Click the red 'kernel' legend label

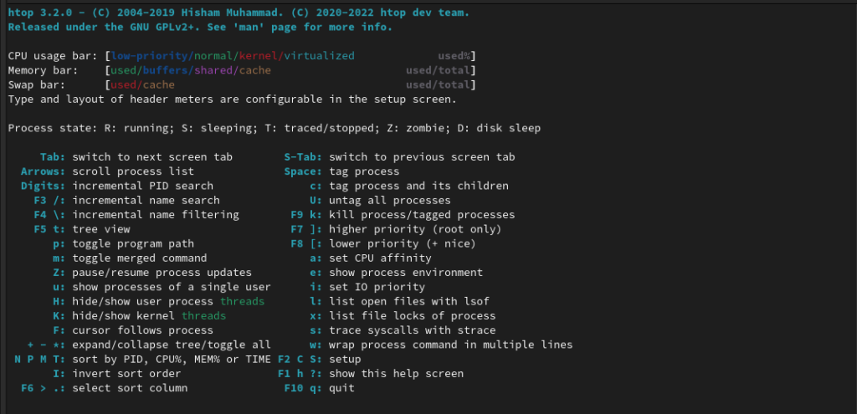pyautogui.click(x=259, y=56)
